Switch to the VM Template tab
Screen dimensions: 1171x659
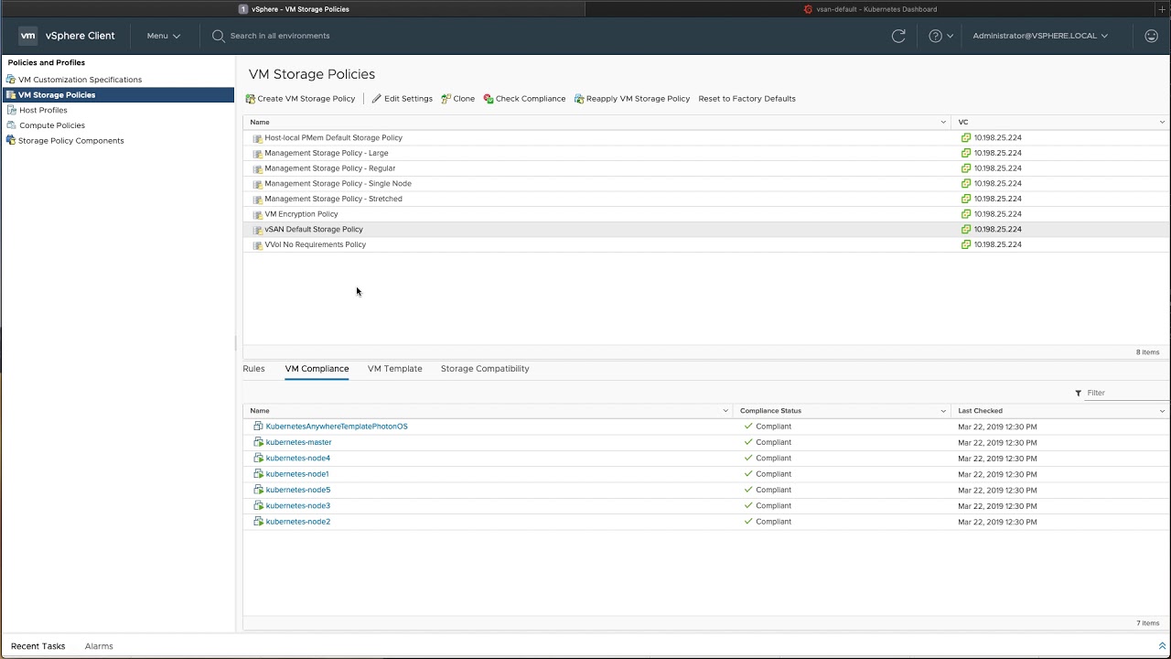tap(394, 368)
